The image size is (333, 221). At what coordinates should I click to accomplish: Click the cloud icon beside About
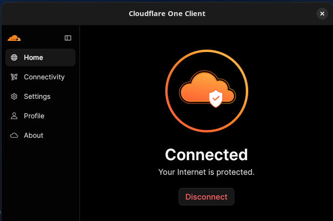tap(14, 135)
